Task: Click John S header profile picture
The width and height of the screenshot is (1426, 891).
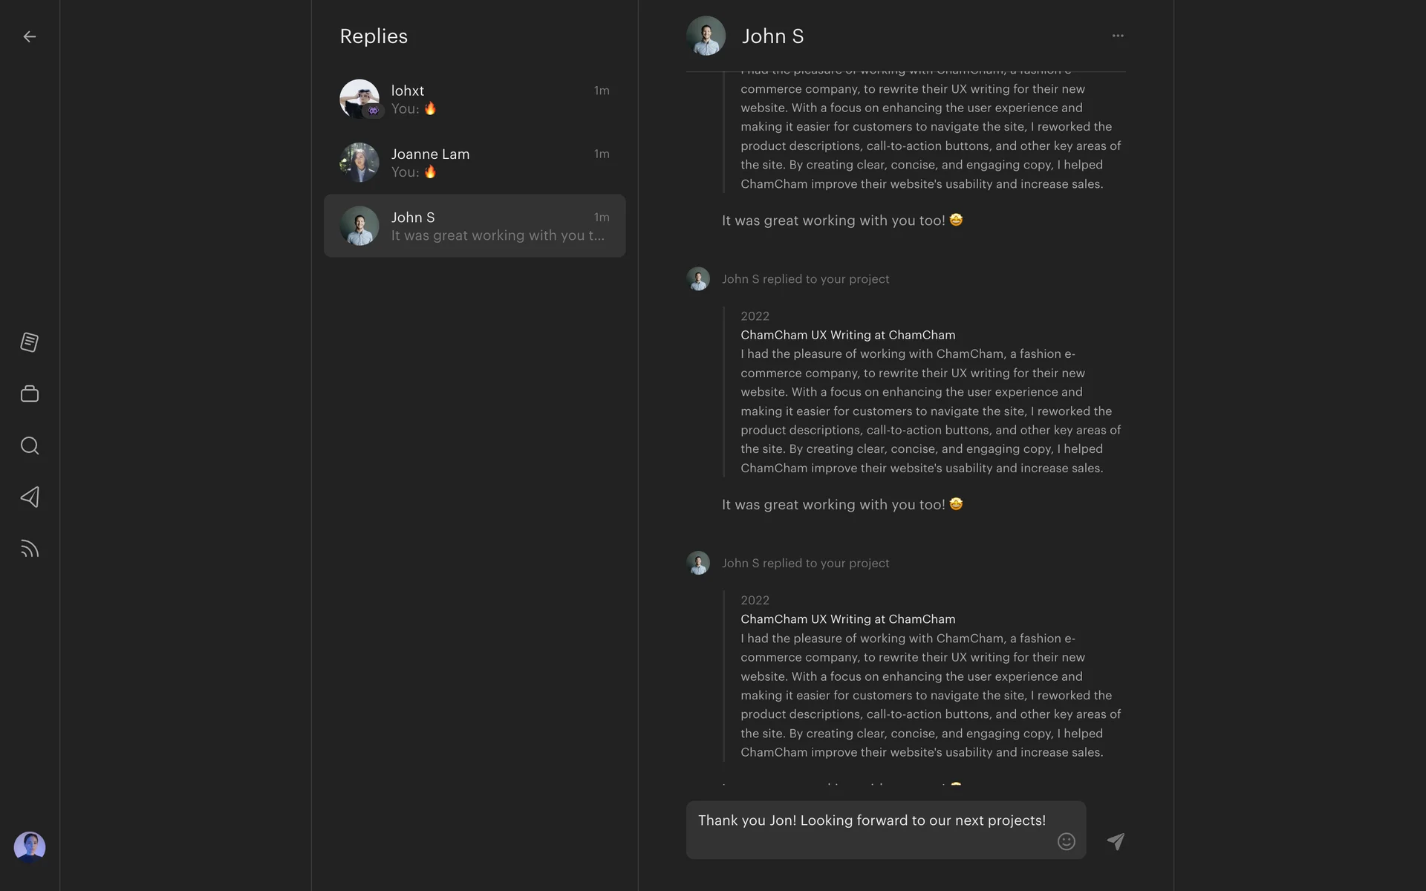Action: 706,36
